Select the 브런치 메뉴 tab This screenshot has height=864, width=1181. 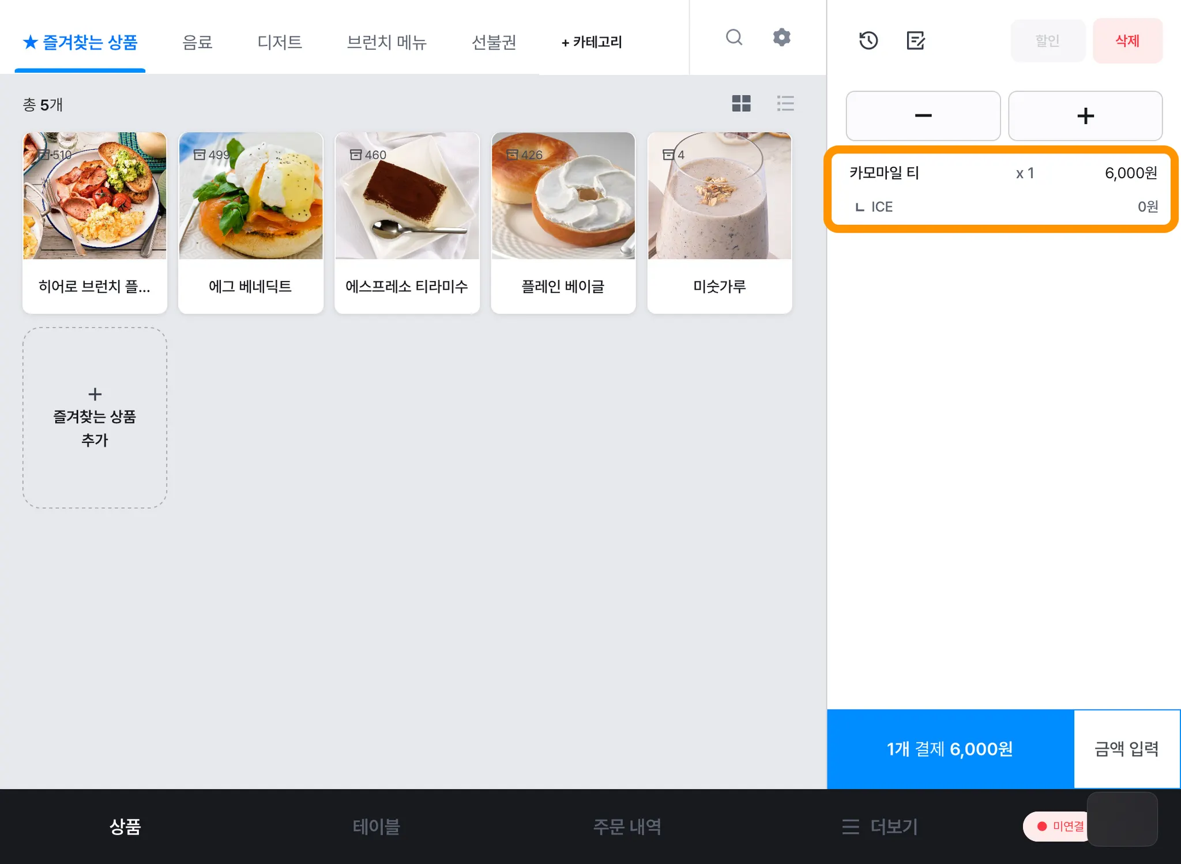point(386,42)
